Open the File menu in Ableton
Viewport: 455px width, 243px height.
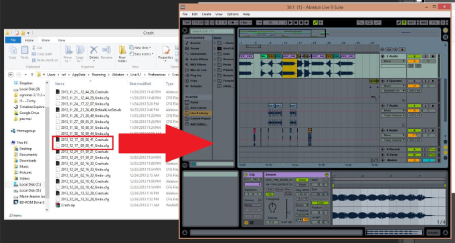[185, 14]
